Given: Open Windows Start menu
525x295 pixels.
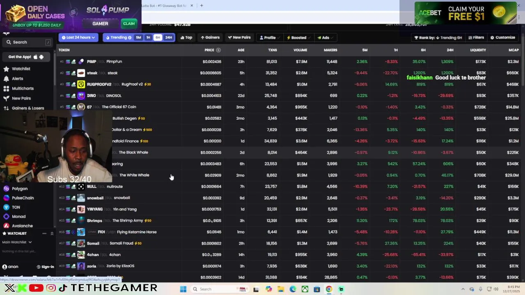Looking at the screenshot, I should point(183,289).
